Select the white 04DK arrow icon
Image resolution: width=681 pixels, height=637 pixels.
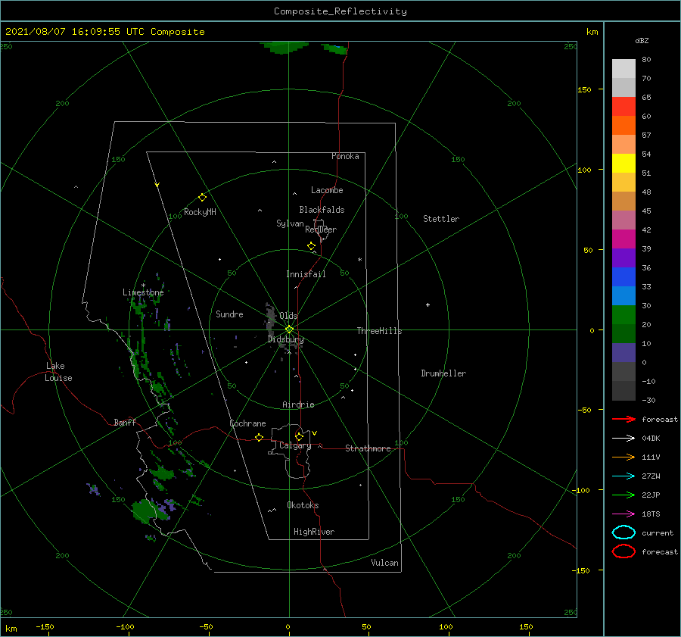pos(623,439)
